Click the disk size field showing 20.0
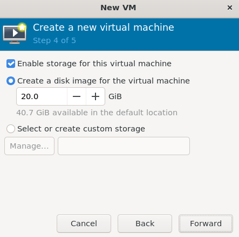The width and height of the screenshot is (239, 237). 42,96
